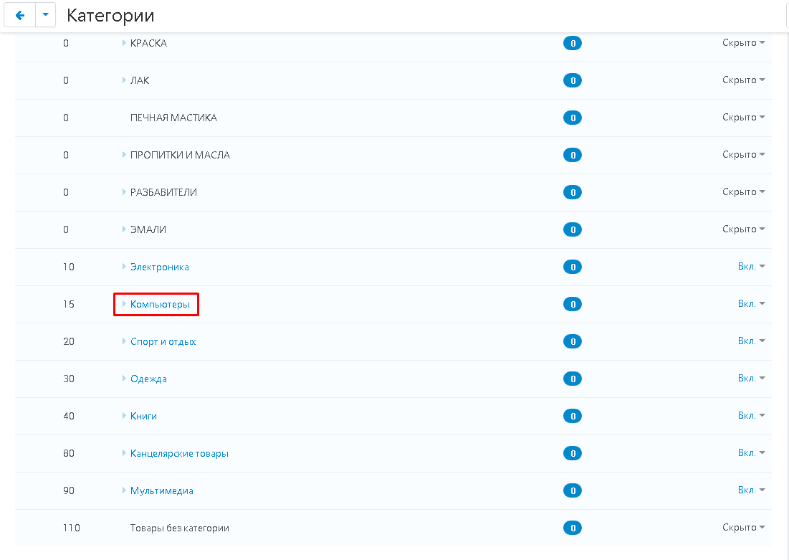Click the back arrow button
The image size is (789, 560).
pos(19,15)
